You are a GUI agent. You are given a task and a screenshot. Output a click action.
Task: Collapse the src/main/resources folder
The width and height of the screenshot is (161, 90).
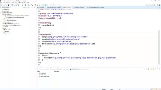click(x=3, y=19)
